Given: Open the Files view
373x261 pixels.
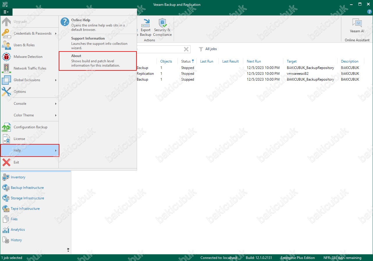Looking at the screenshot, I should [35, 219].
